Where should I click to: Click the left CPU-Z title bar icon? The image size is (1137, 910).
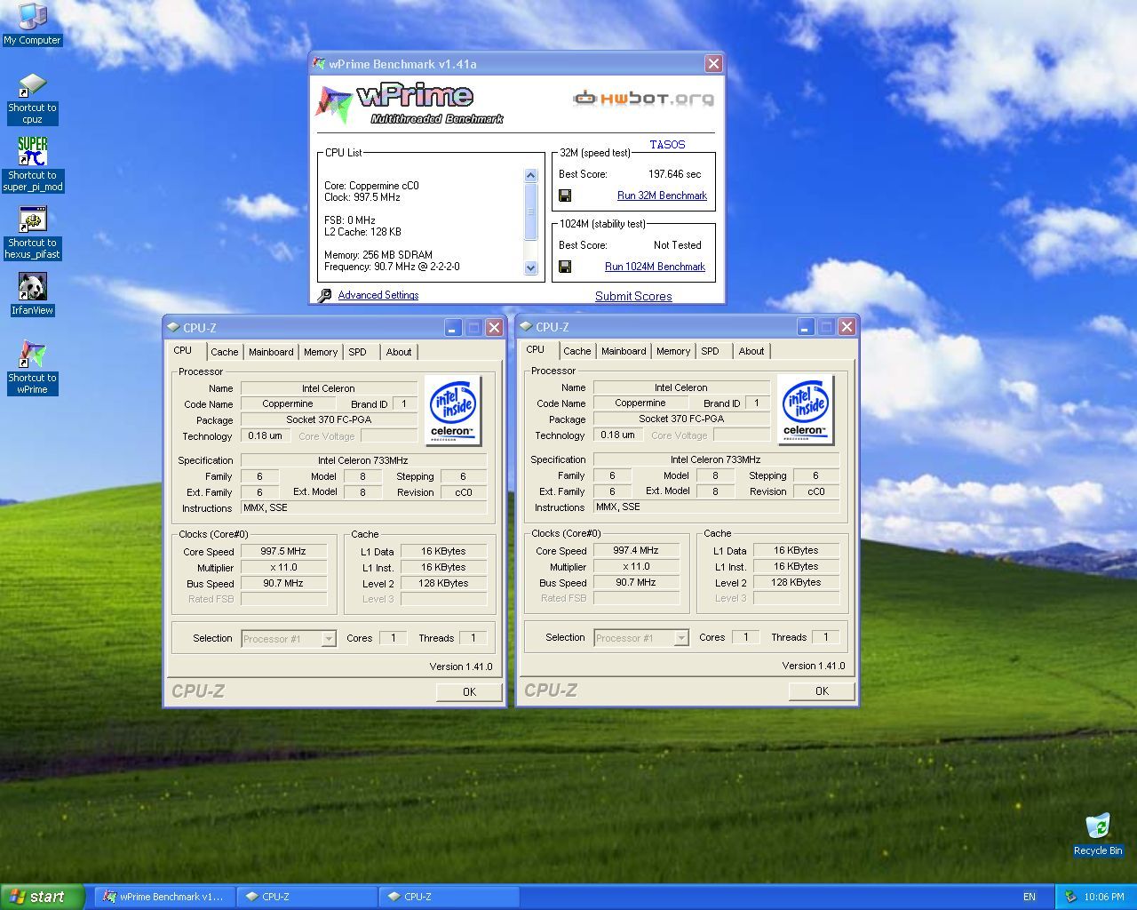click(x=173, y=327)
